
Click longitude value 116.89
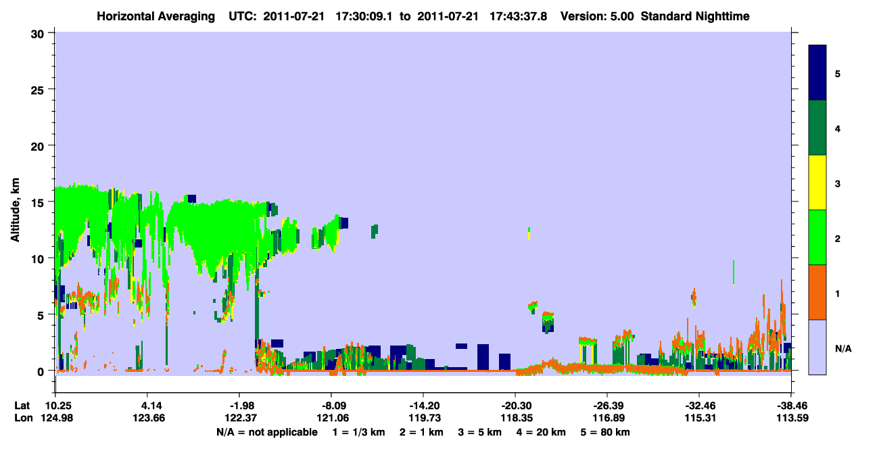tap(607, 419)
